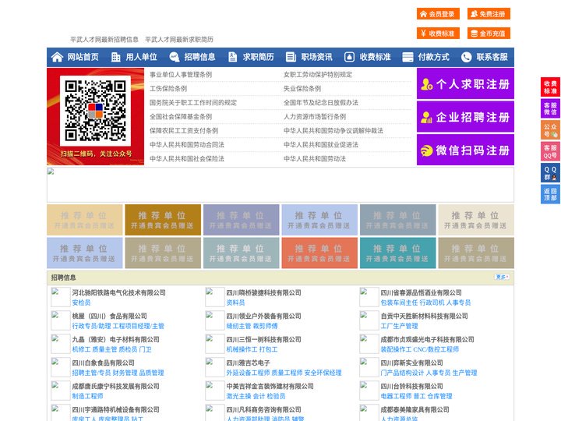The image size is (561, 421).
Task: Open company 成都唐氏康宁科技发展有限公司
Action: tap(115, 386)
